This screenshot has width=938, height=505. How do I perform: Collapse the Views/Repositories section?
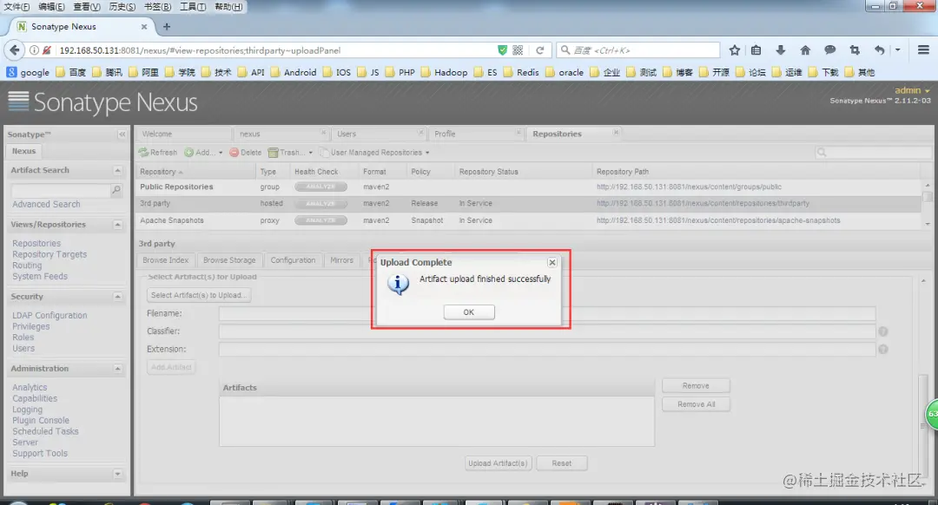[x=117, y=225]
